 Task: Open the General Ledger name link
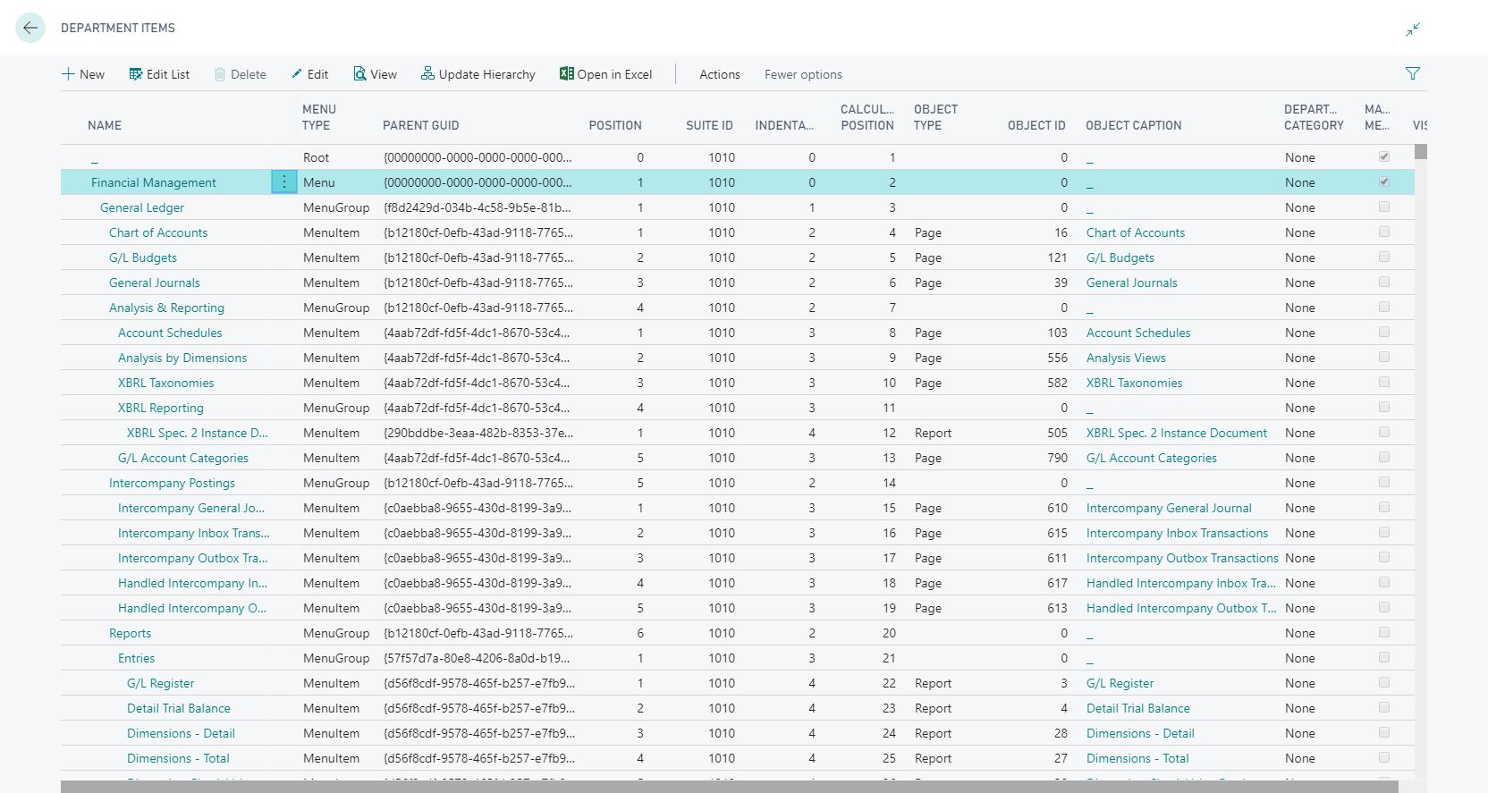[x=142, y=207]
